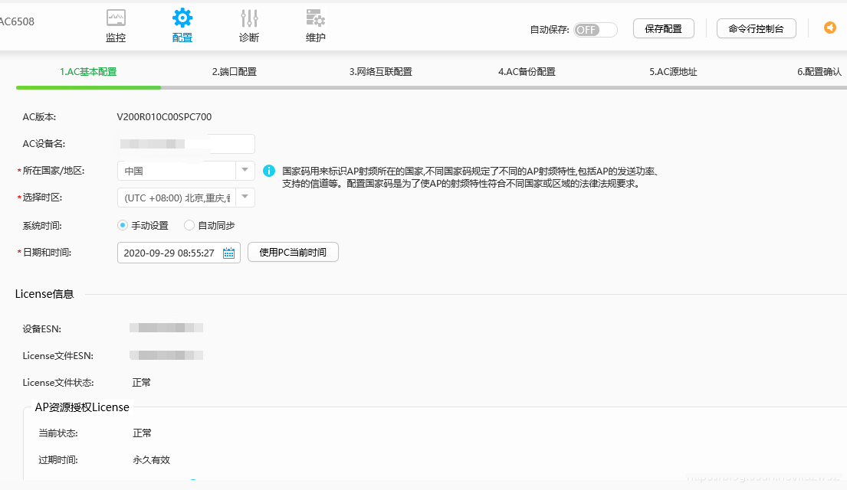Go to step 4.AC备份配置
This screenshot has height=490, width=847.
527,72
